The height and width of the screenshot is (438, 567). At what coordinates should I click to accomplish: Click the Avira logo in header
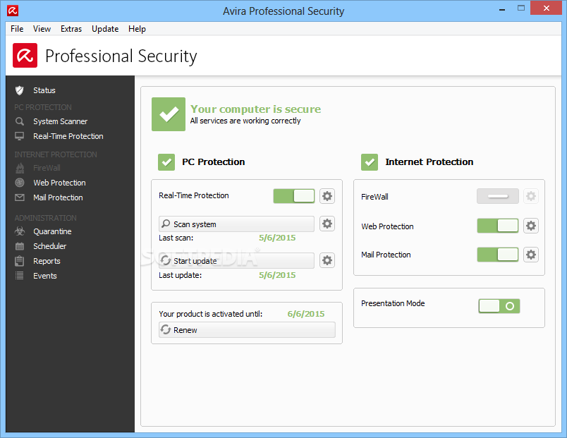point(25,55)
